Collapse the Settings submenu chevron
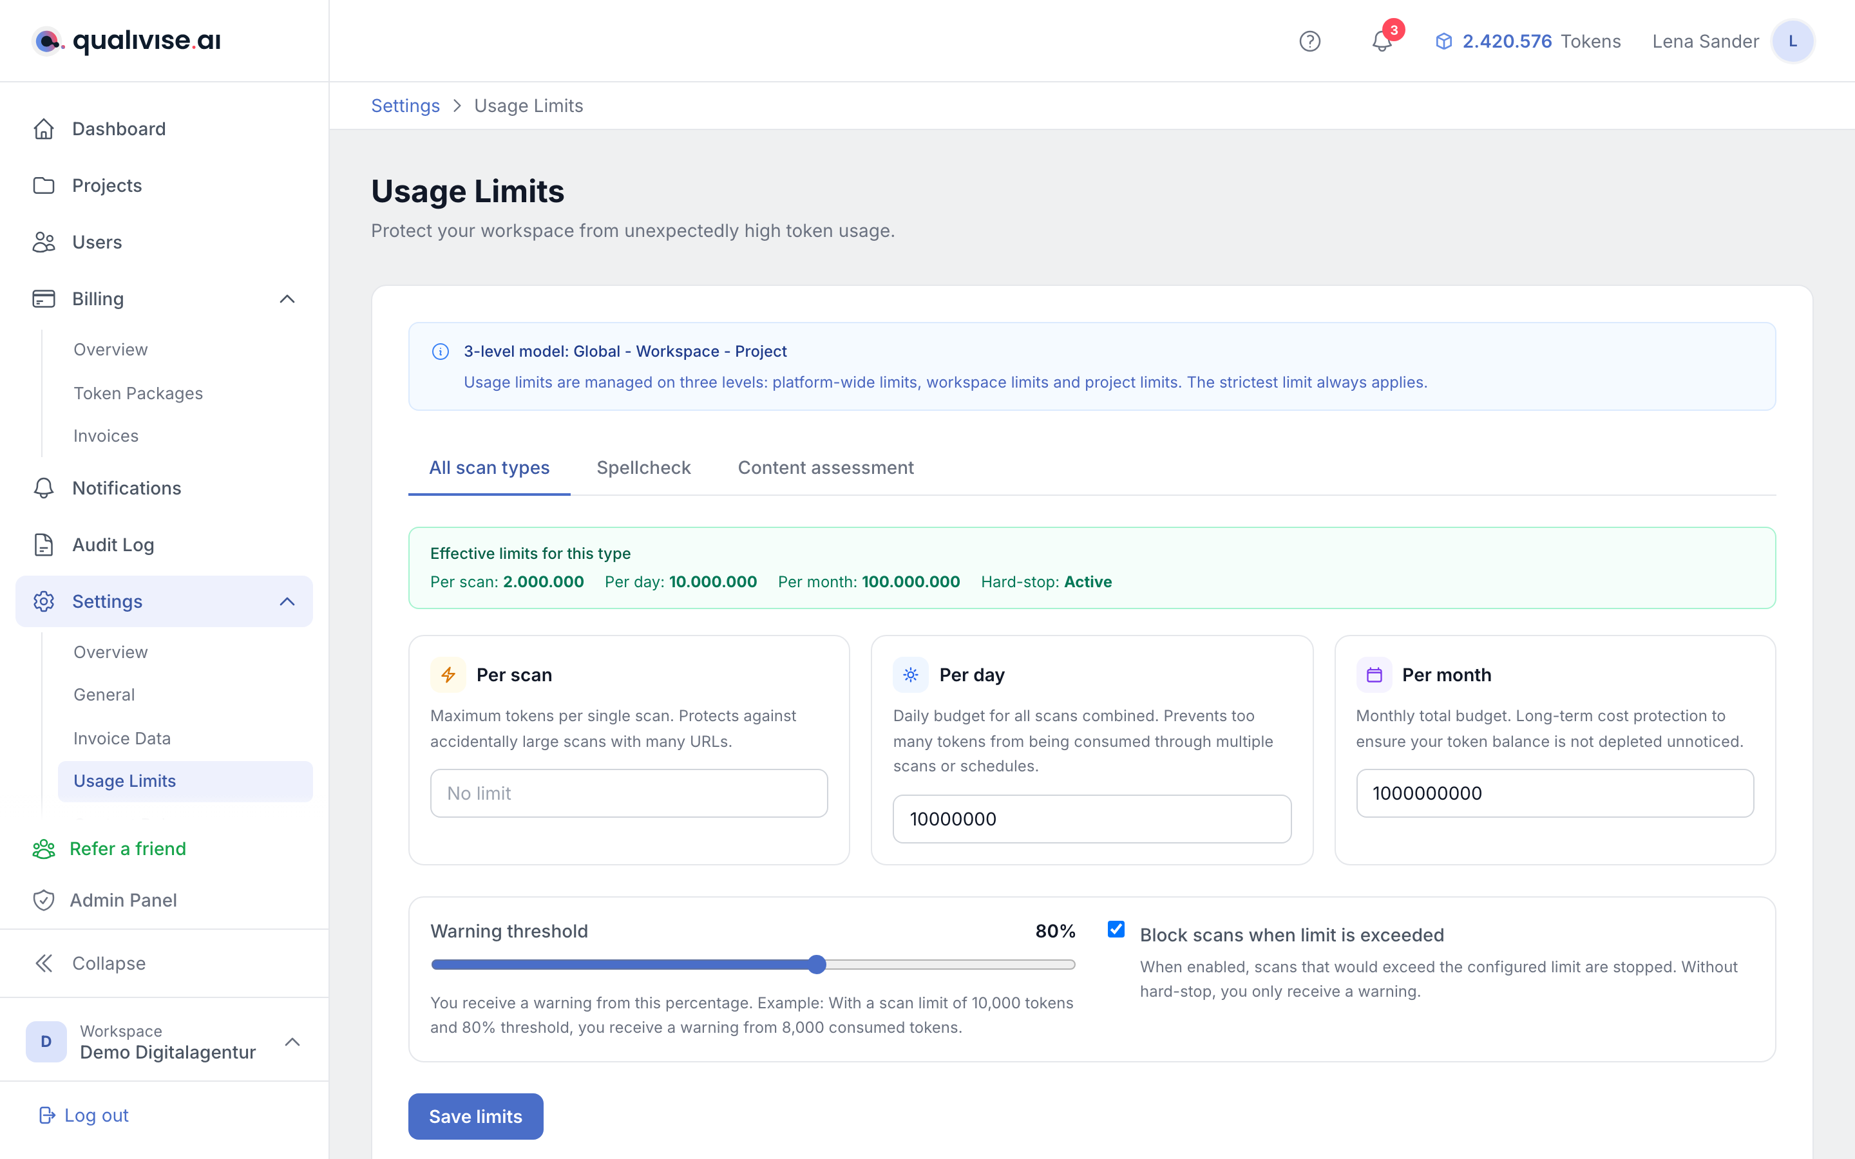The width and height of the screenshot is (1855, 1159). click(287, 602)
